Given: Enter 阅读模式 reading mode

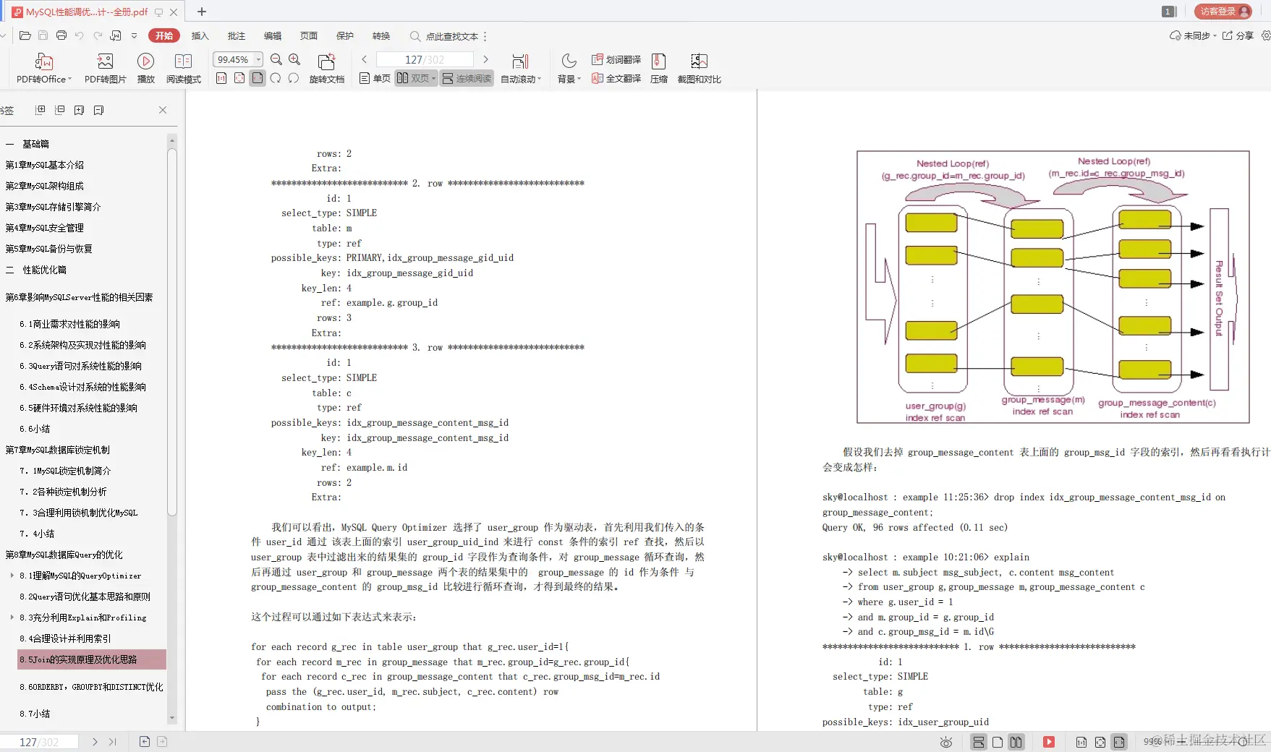Looking at the screenshot, I should click(184, 67).
